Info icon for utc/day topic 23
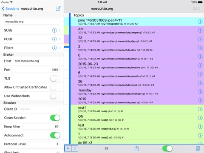 200,39
